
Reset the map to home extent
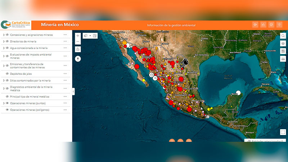click(78, 49)
